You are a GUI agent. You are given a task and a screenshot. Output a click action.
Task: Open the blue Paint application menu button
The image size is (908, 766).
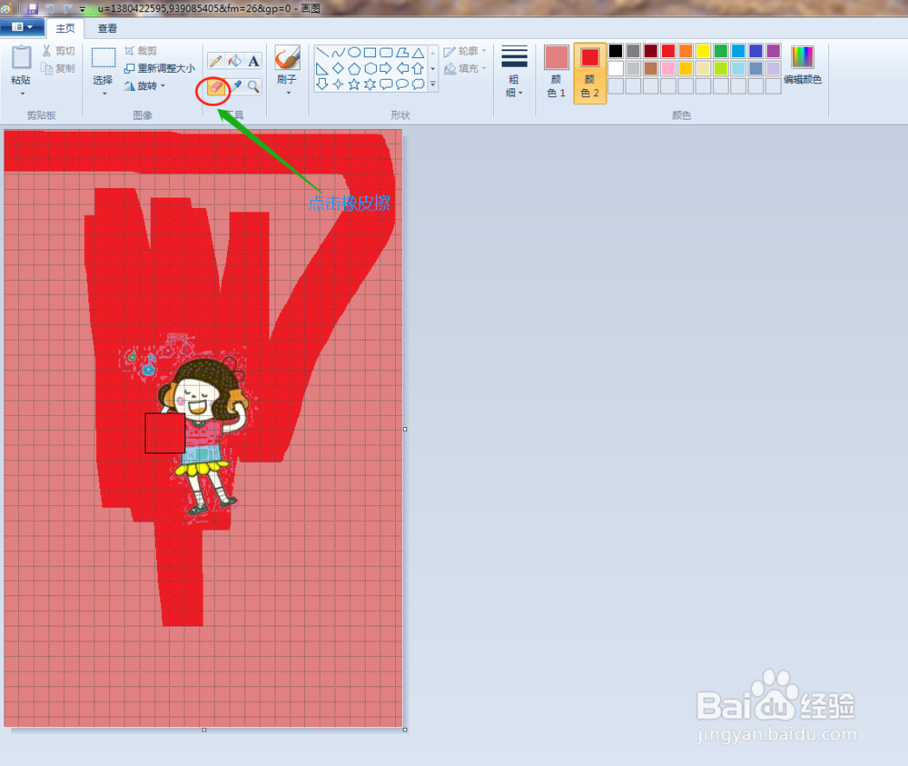tap(22, 27)
